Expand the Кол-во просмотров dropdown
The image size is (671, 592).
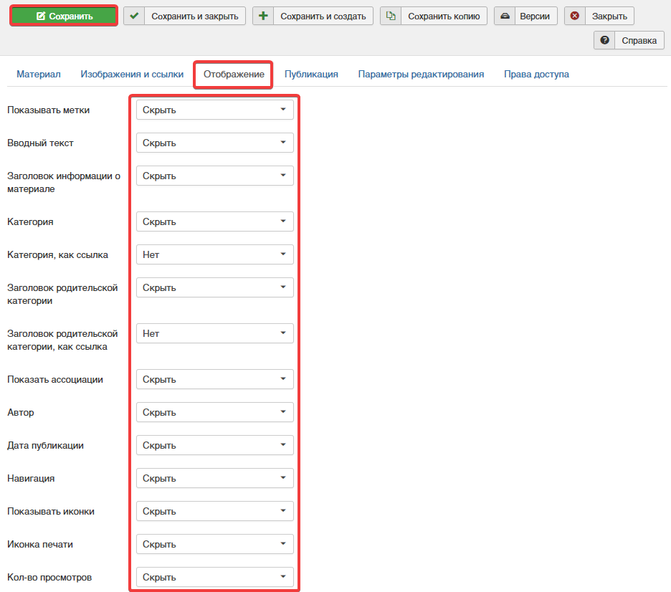tap(215, 577)
